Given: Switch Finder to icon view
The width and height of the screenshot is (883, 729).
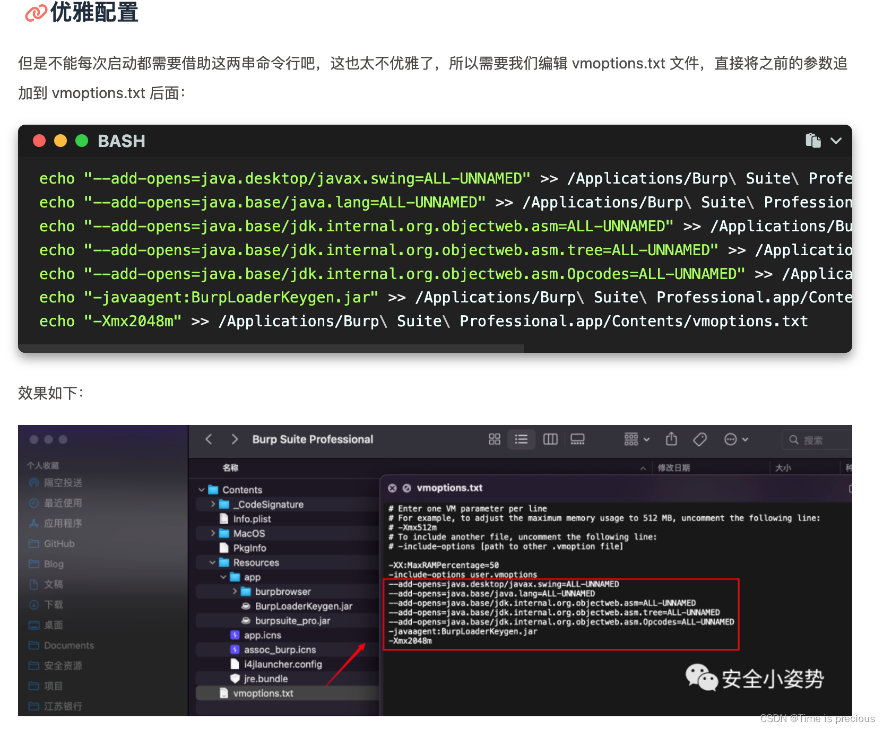Looking at the screenshot, I should [495, 439].
